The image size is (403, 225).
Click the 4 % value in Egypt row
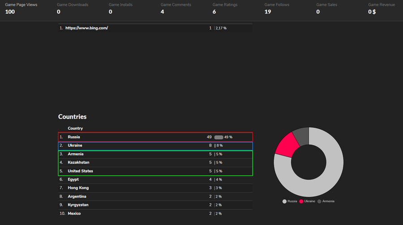coord(219,179)
